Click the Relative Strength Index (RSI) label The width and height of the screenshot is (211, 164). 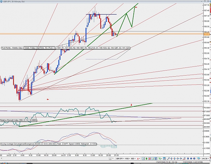pyautogui.click(x=18, y=120)
